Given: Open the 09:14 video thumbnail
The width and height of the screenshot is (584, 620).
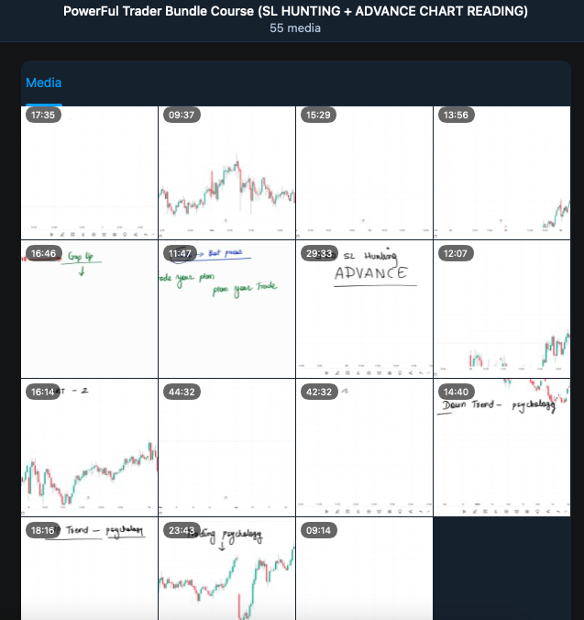Looking at the screenshot, I should [x=364, y=569].
